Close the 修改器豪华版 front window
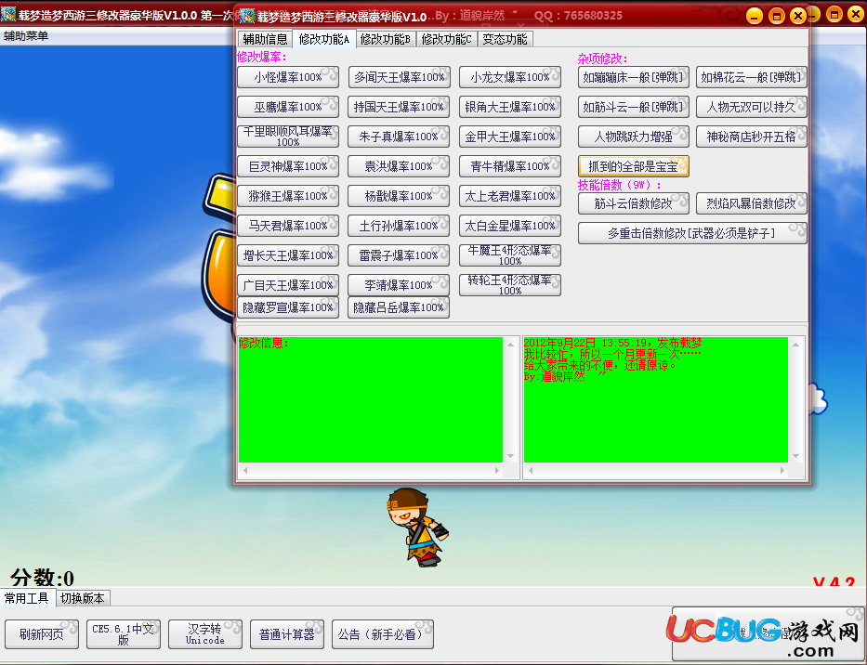The width and height of the screenshot is (867, 665). coord(798,16)
